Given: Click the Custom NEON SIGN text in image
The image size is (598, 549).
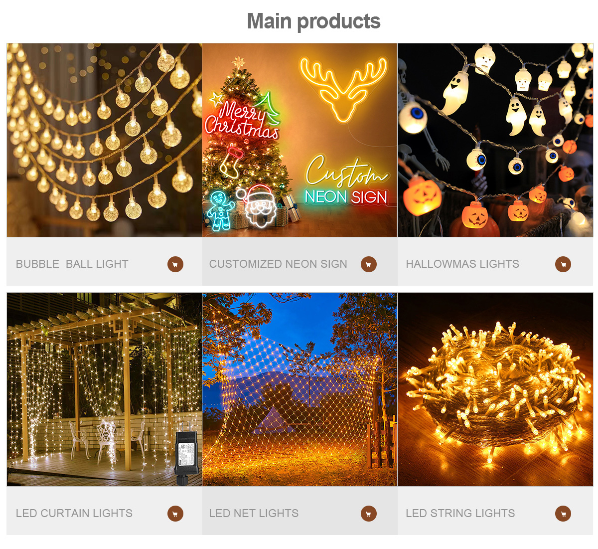Looking at the screenshot, I should point(346,181).
